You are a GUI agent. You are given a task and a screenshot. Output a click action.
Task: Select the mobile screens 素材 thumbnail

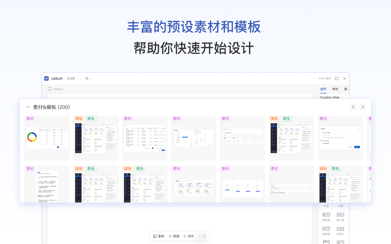pyautogui.click(x=243, y=184)
